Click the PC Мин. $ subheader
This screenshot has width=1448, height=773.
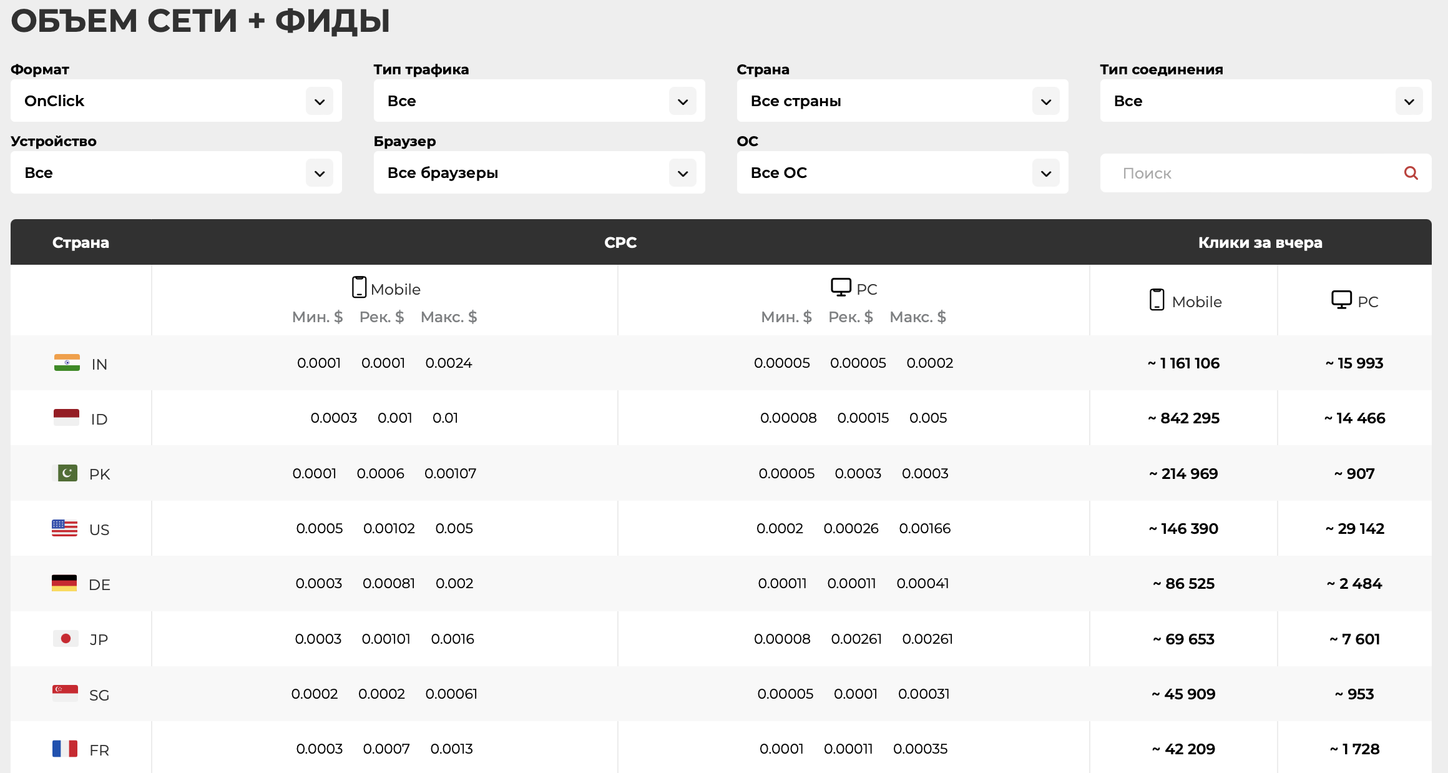pyautogui.click(x=786, y=317)
